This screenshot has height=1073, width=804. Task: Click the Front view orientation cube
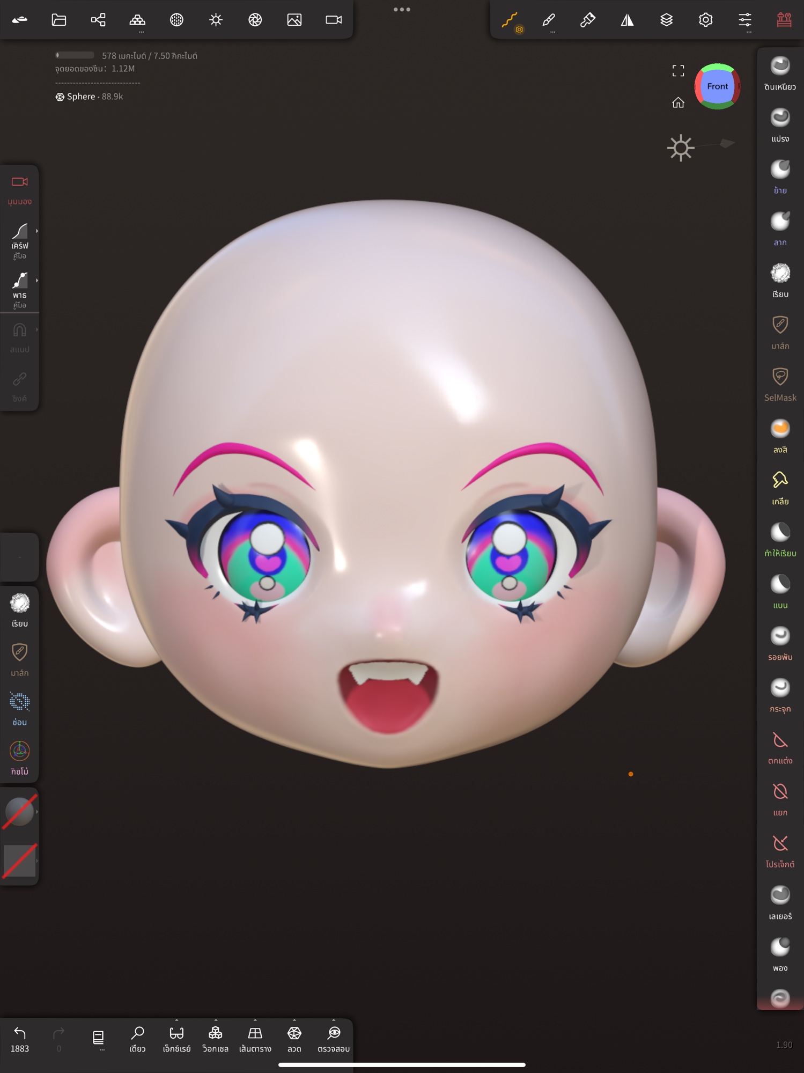[717, 86]
